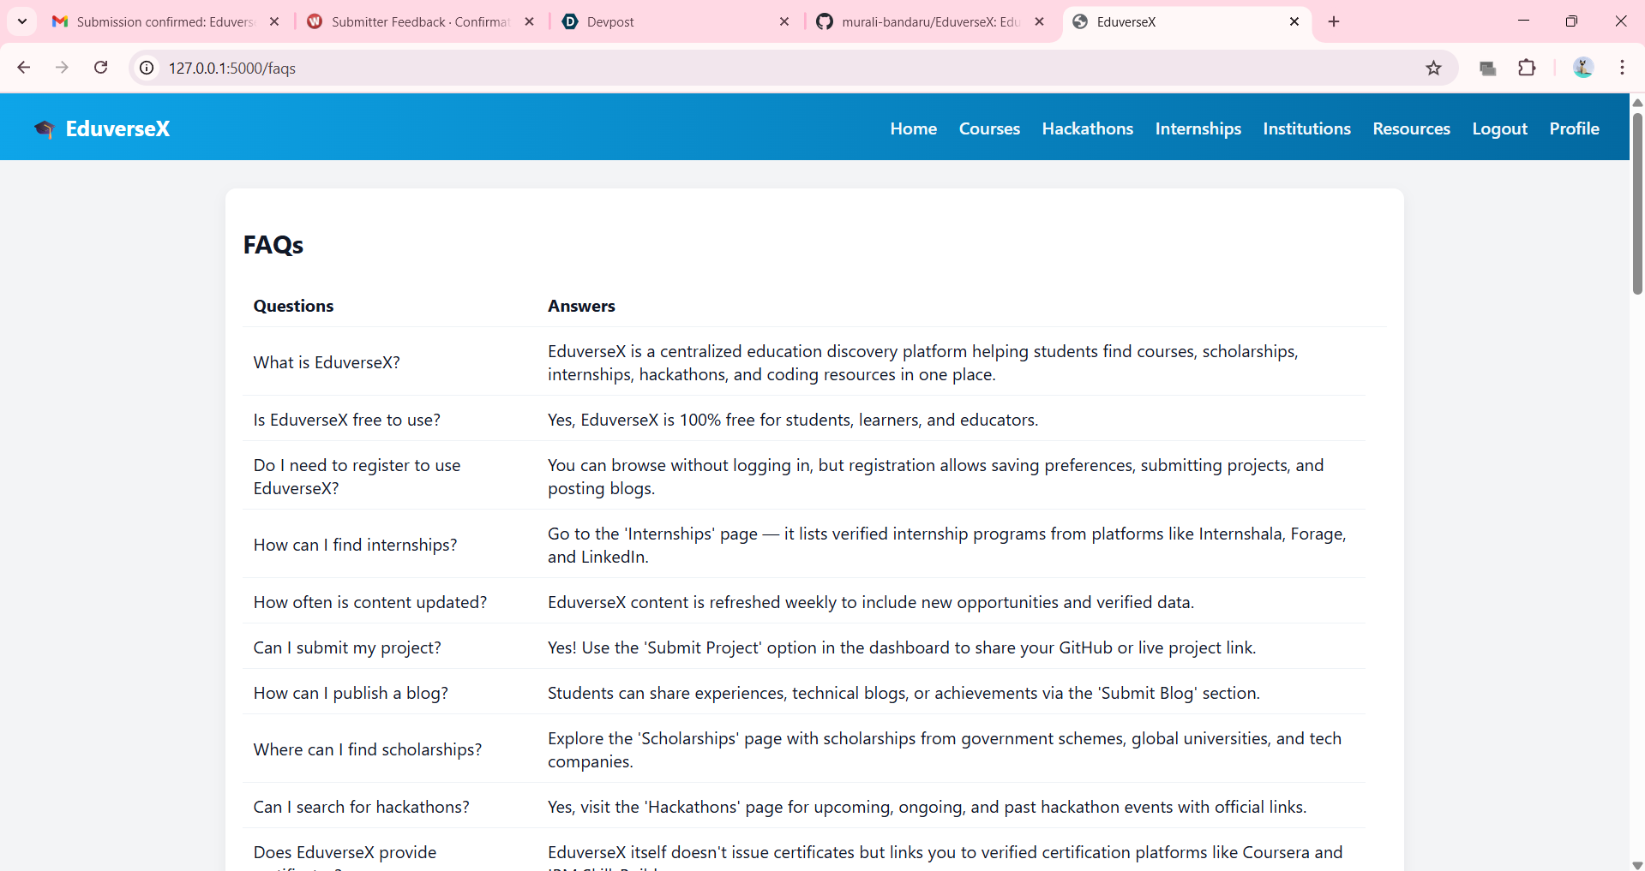Click the answer about the 'Hackathons' page
This screenshot has height=871, width=1645.
click(x=928, y=807)
